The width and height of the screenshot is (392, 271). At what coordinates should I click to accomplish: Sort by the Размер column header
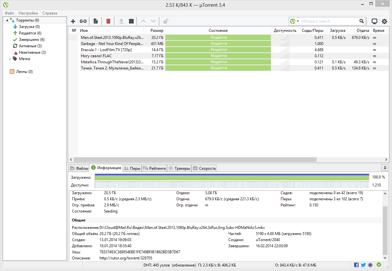[154, 31]
